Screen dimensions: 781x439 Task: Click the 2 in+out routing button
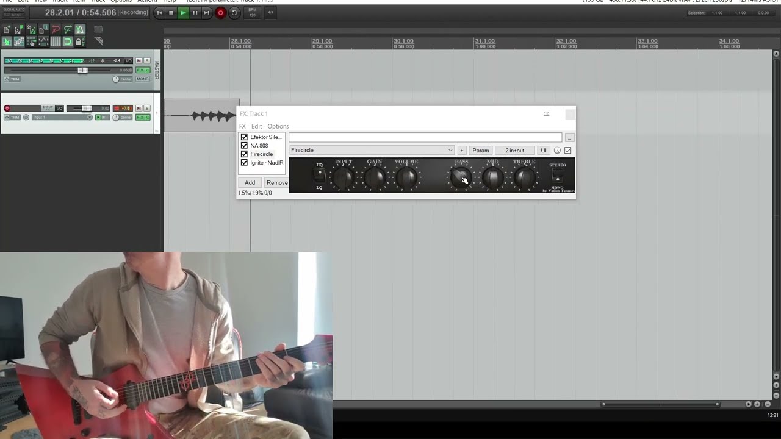pyautogui.click(x=514, y=150)
